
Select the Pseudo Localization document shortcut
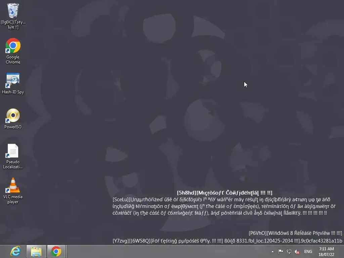[x=13, y=156]
